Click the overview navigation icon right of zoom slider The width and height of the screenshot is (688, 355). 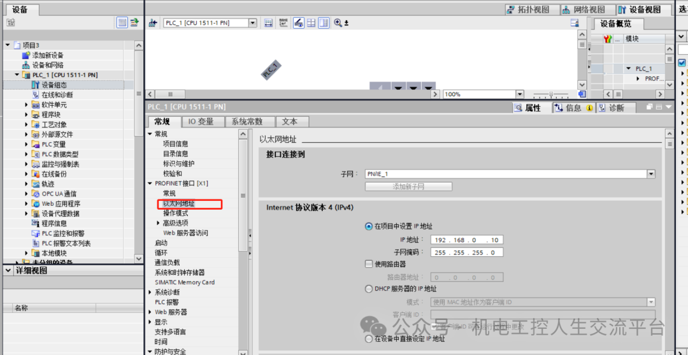582,94
